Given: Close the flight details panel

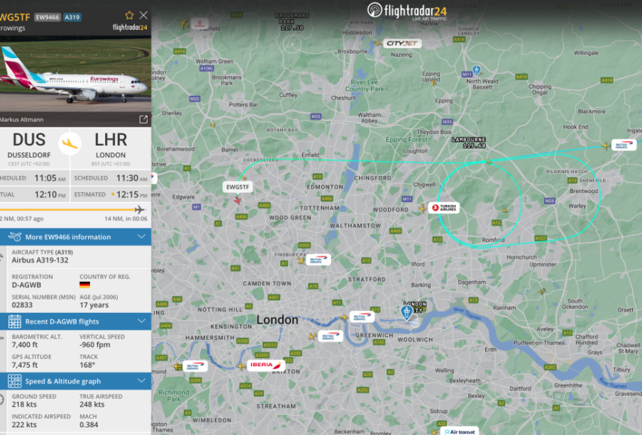Looking at the screenshot, I should [x=143, y=15].
